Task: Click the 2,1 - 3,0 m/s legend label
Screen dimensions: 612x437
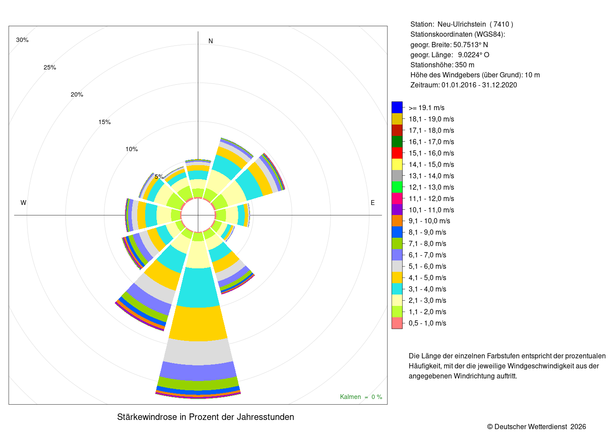Action: click(428, 300)
